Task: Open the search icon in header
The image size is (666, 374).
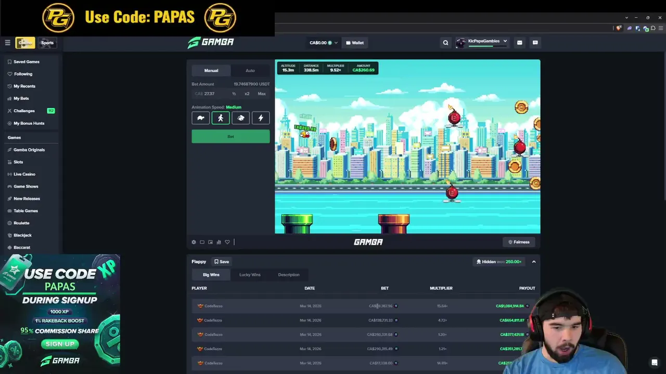Action: pos(445,43)
